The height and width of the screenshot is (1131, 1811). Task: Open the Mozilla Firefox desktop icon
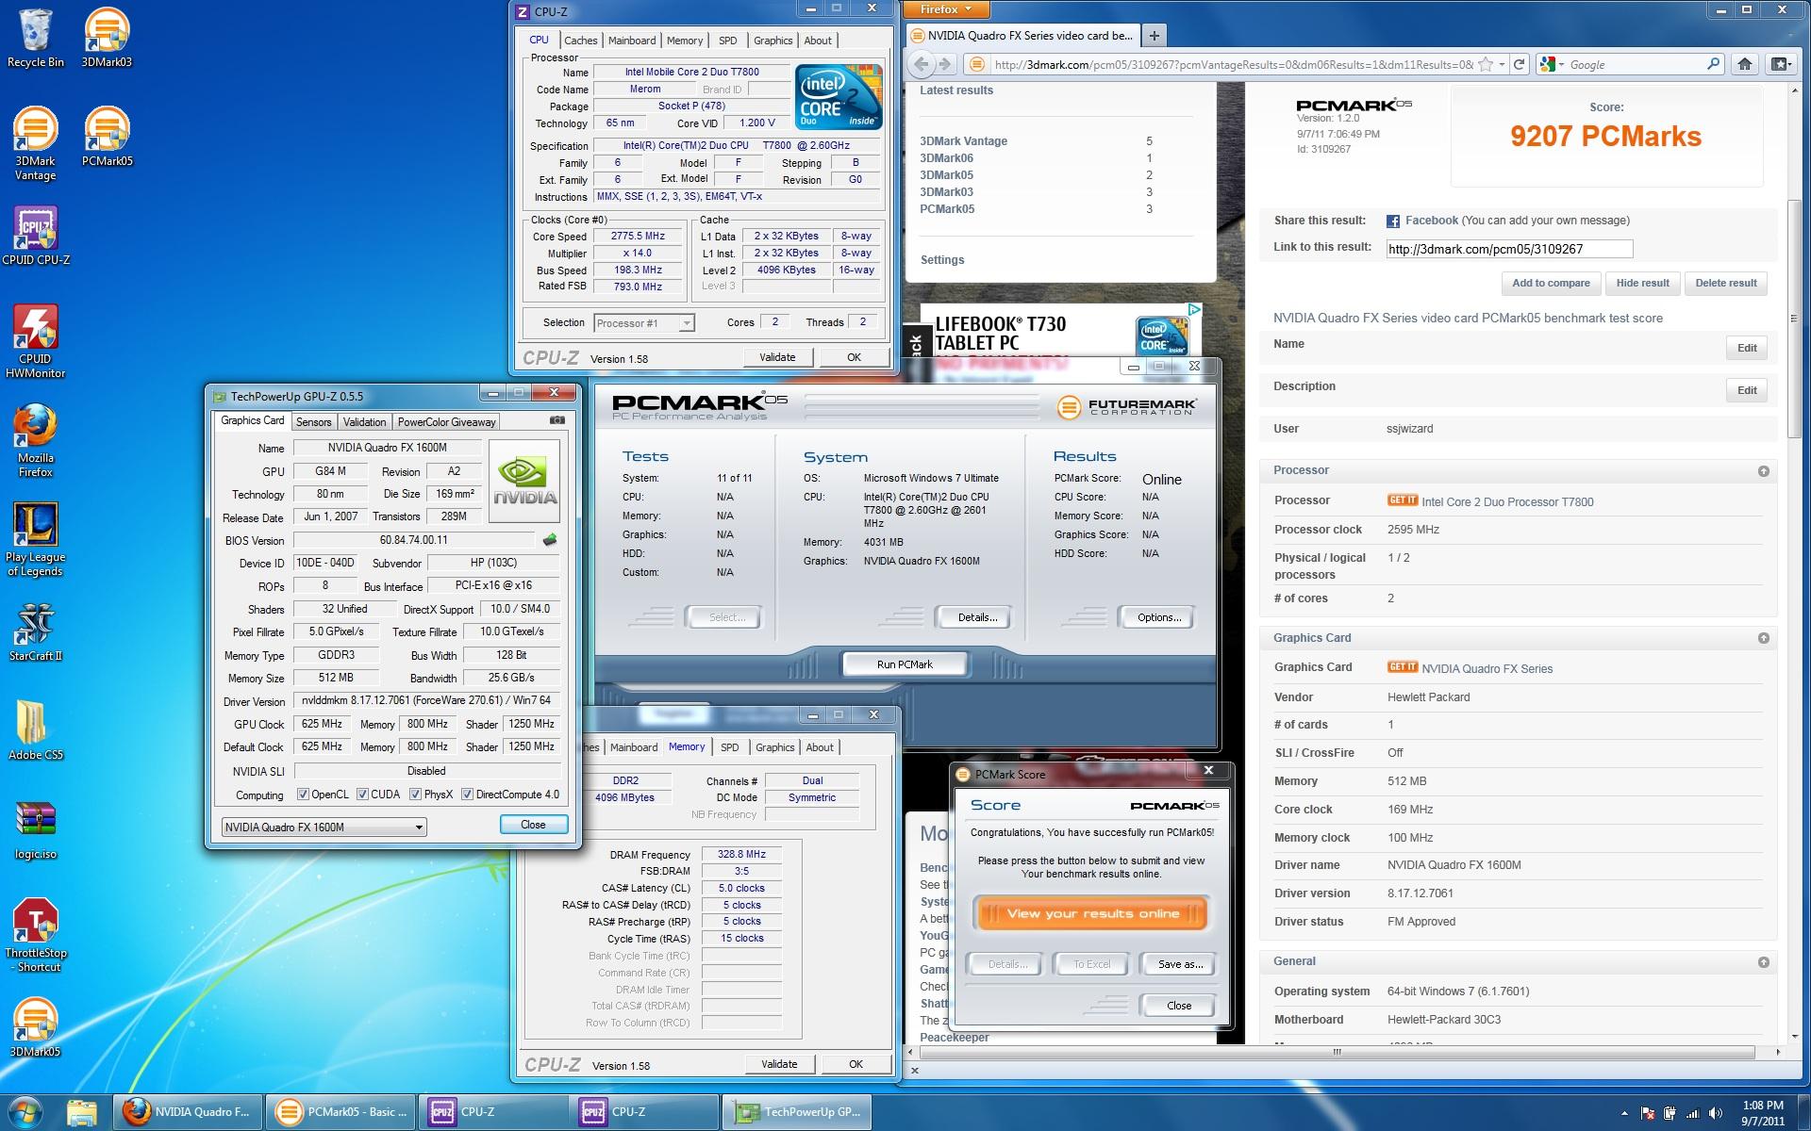[36, 441]
